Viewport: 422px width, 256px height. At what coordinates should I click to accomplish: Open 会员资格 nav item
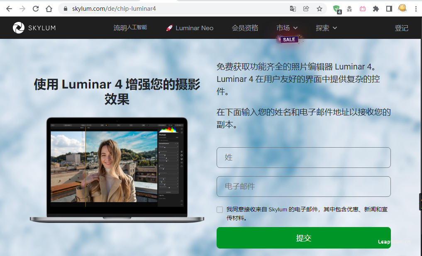[245, 28]
